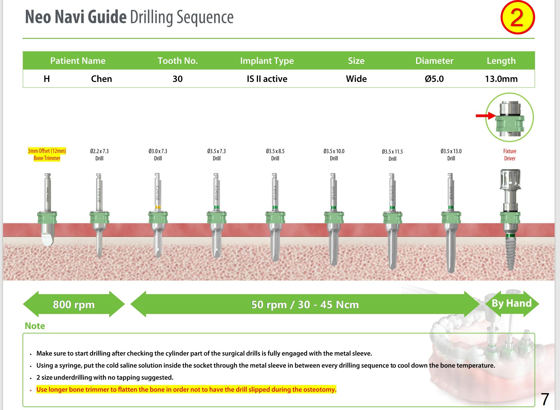
Task: Click the highlighted longer bone trimmer note
Action: point(186,390)
